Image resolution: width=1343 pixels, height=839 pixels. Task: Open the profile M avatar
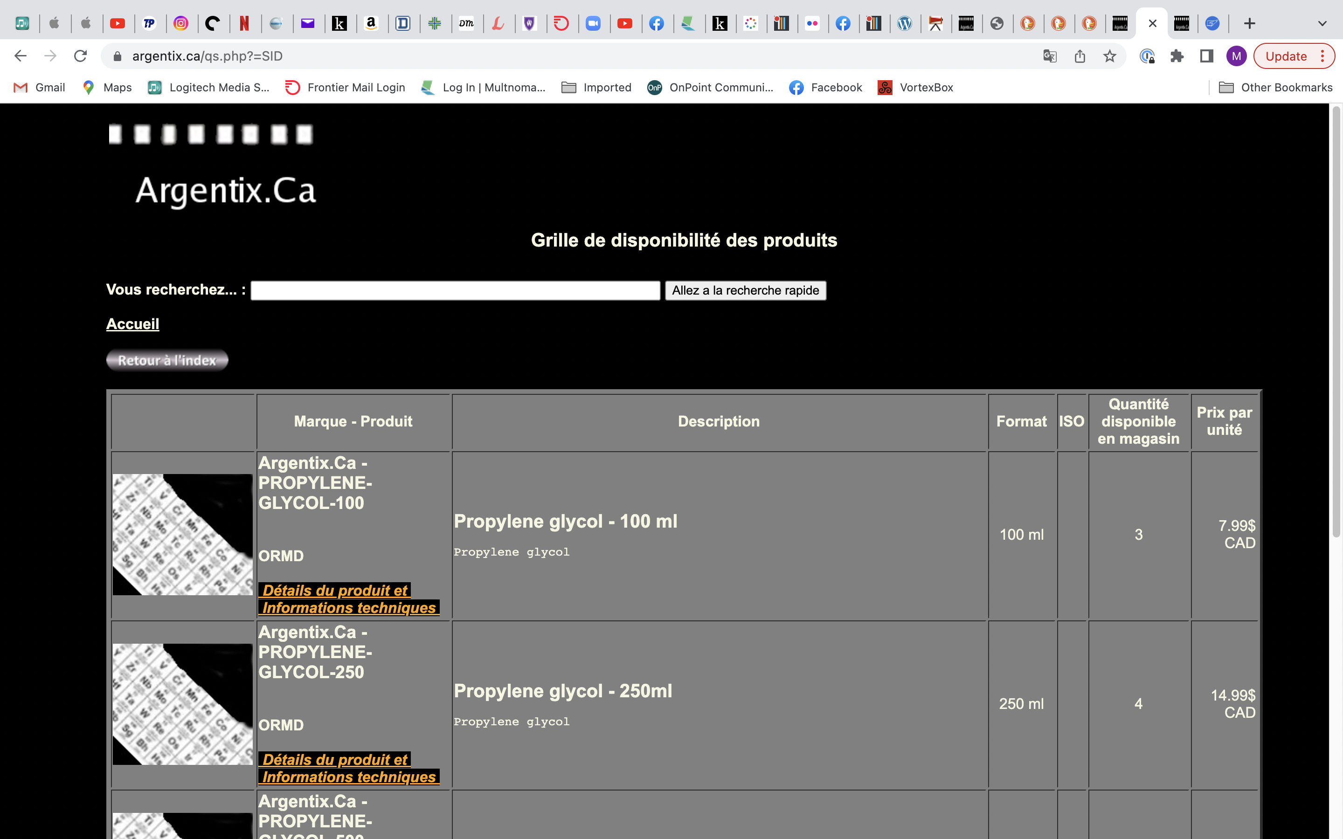1237,56
